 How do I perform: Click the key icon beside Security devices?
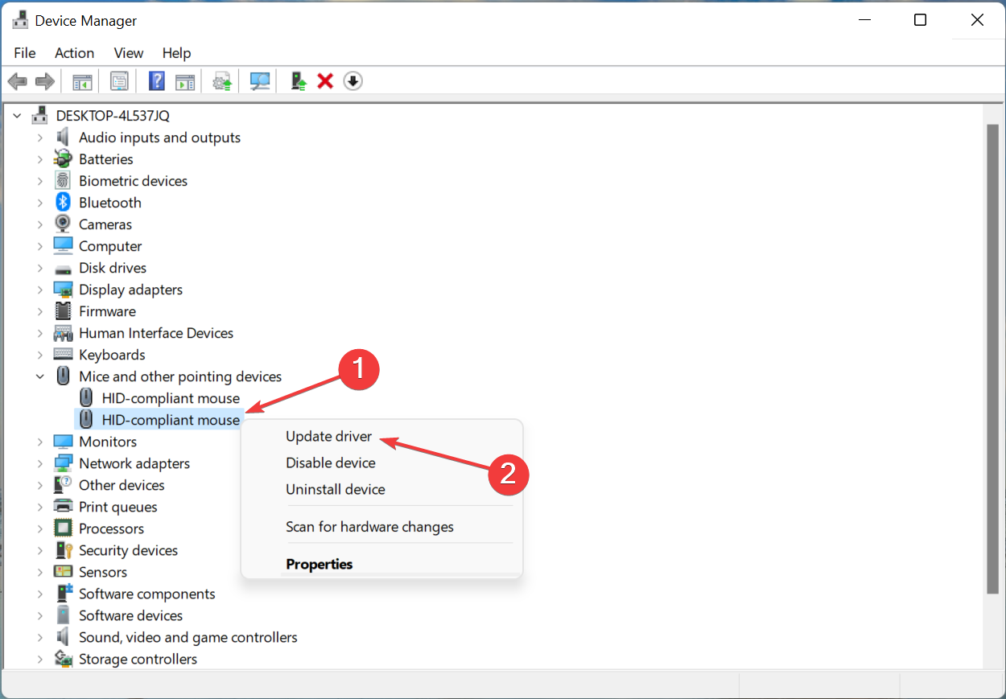(63, 550)
